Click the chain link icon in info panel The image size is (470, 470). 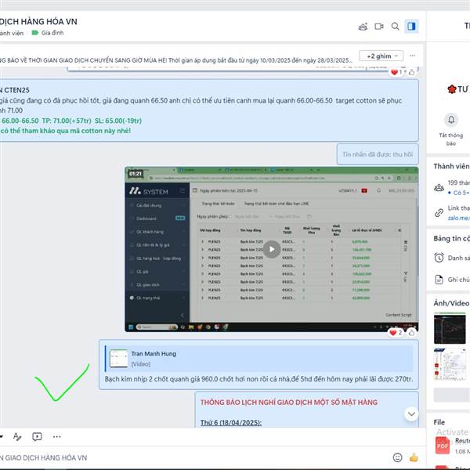point(439,213)
